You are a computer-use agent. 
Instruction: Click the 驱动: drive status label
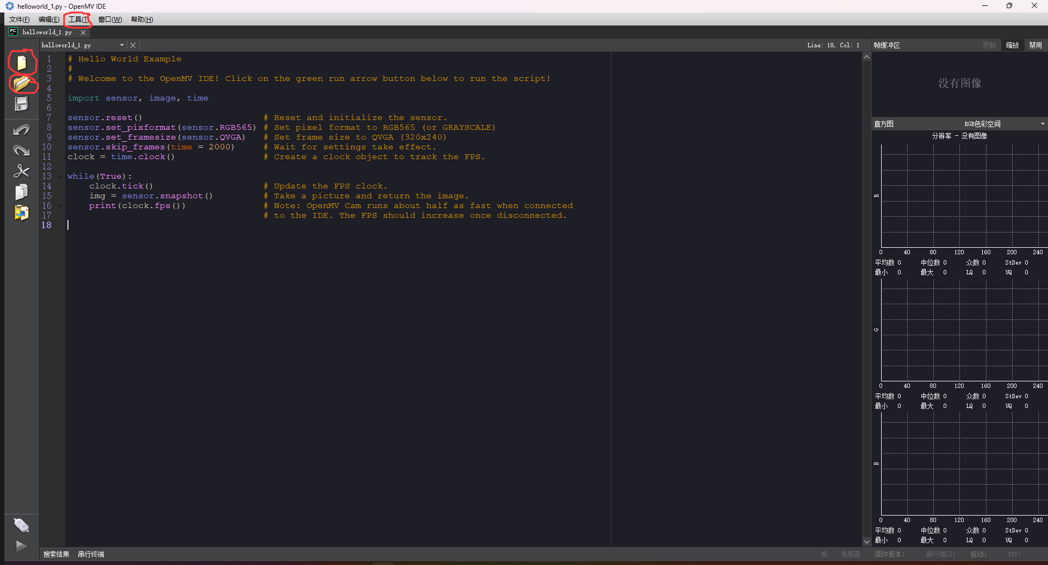click(978, 554)
